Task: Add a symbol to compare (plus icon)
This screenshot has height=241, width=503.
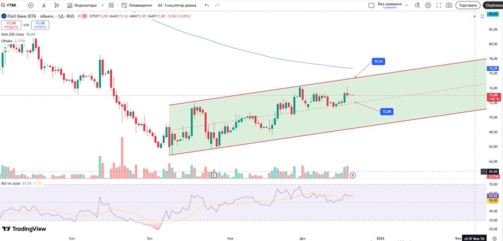Action: 31,5
